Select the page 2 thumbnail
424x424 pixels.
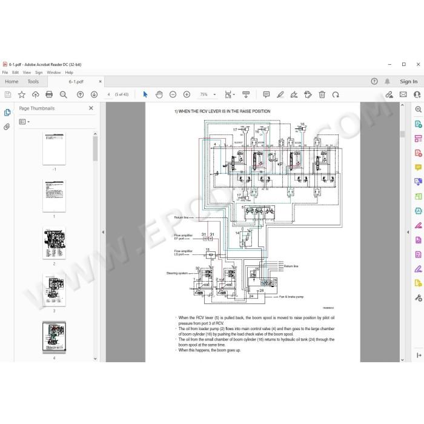(54, 243)
